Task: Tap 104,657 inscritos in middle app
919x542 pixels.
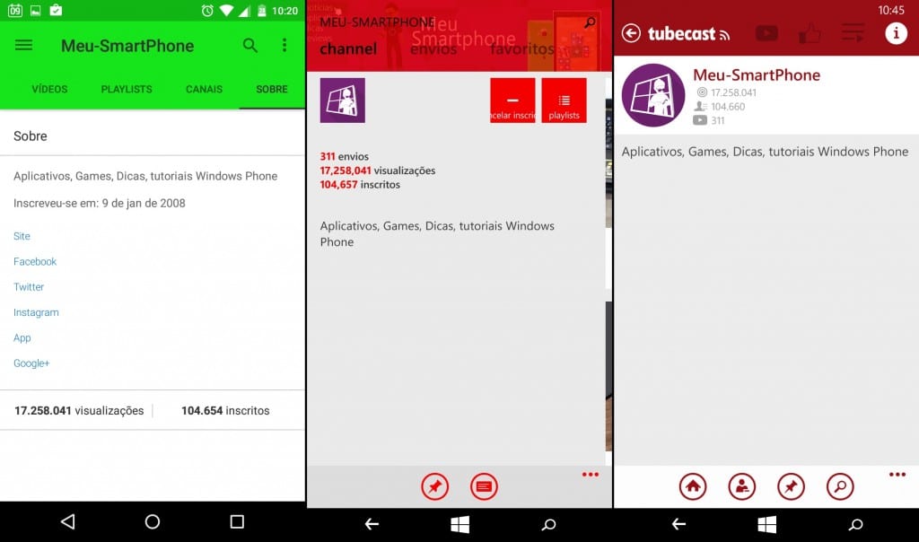Action: pos(360,185)
